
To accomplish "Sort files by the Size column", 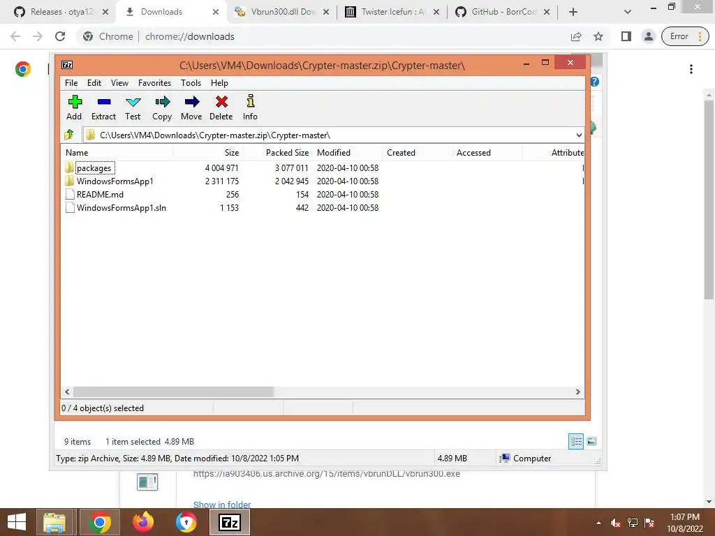I will (x=208, y=153).
